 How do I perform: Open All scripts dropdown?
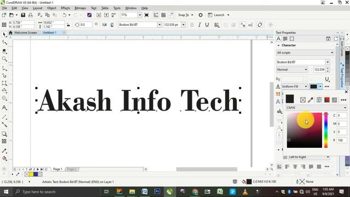coord(305,53)
